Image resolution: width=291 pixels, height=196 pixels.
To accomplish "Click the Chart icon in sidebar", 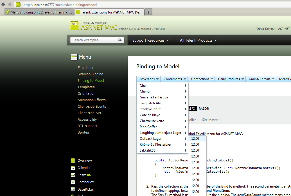I will 73,175.
